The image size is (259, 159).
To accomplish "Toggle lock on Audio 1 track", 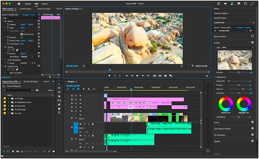I will (x=72, y=127).
